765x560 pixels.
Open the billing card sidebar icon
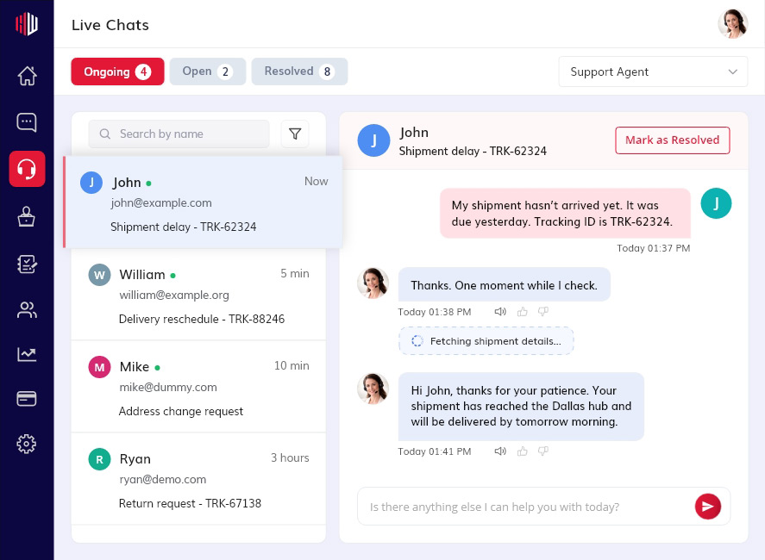[x=27, y=399]
